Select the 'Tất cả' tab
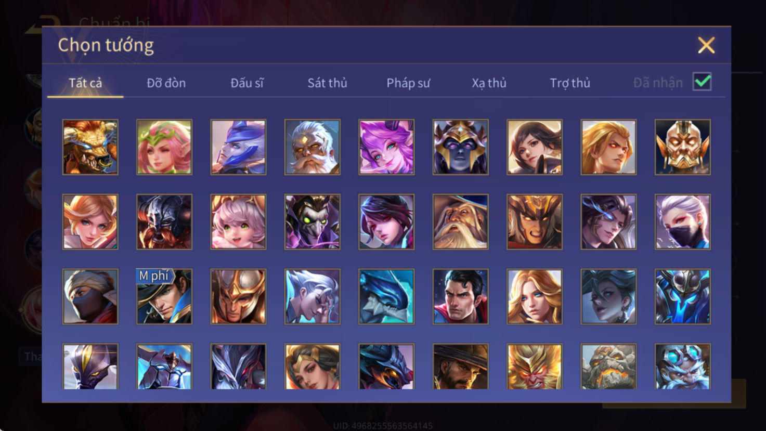The height and width of the screenshot is (431, 766). click(x=85, y=83)
